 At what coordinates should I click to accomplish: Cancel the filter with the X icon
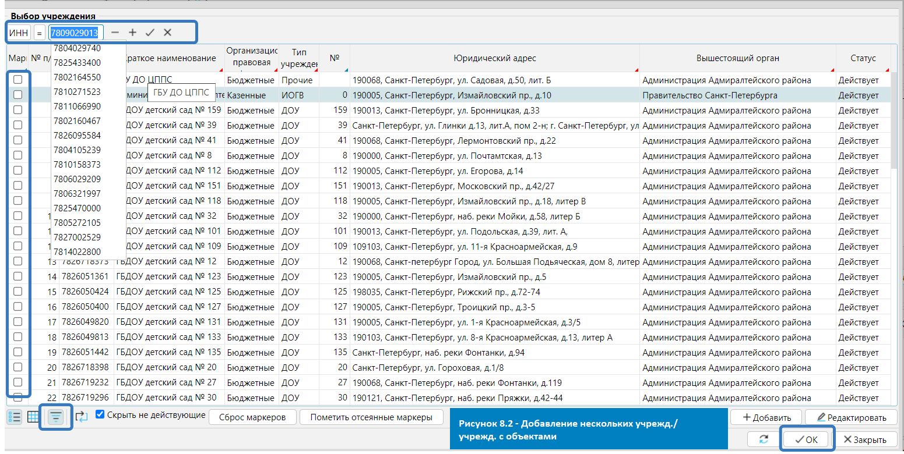[167, 33]
